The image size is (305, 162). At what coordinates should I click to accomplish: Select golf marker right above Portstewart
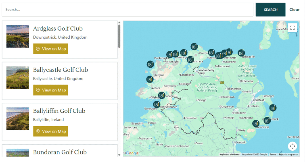pos(229,52)
